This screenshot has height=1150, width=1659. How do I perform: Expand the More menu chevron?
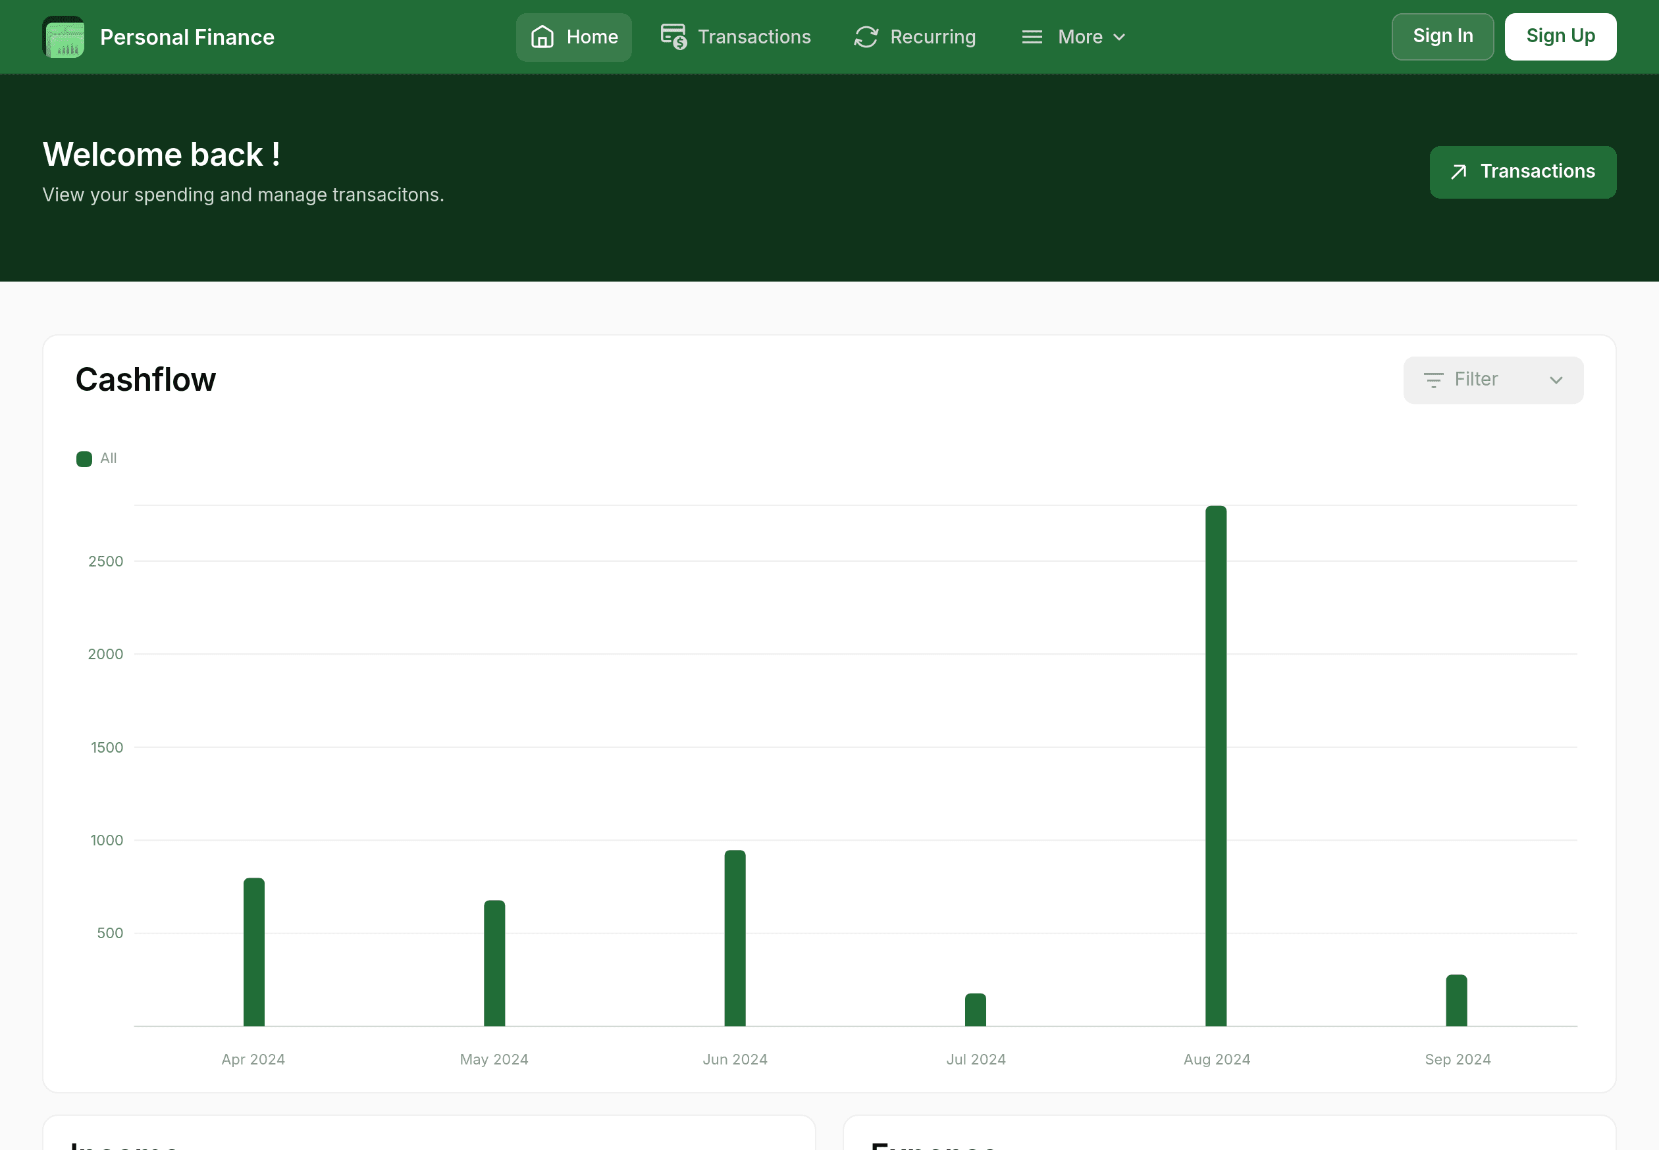[1119, 37]
